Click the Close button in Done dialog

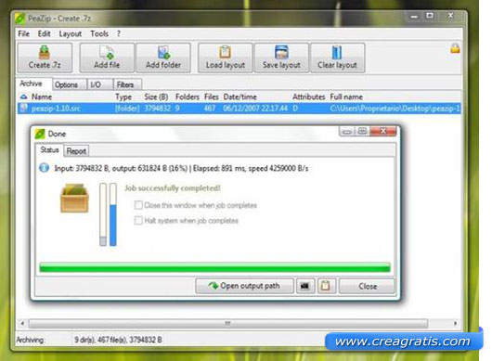(367, 286)
